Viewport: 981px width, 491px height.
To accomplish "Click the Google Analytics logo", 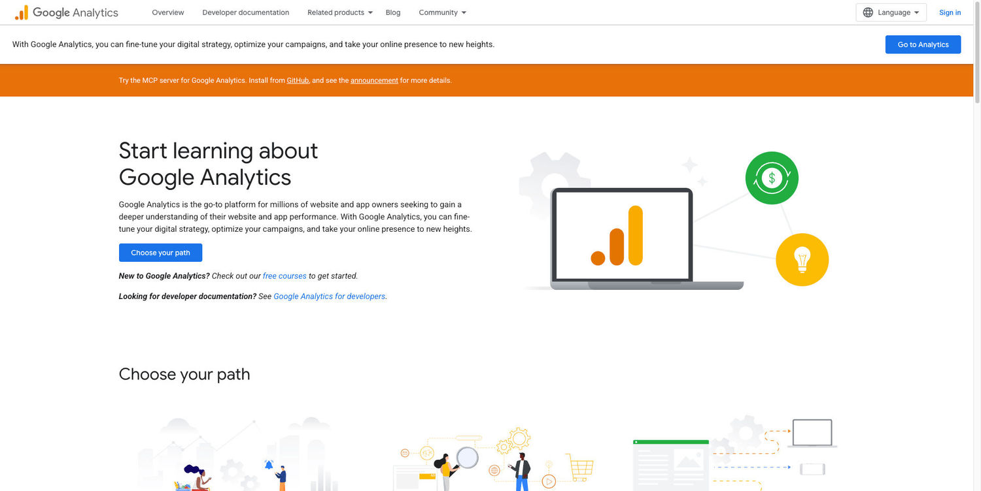I will click(66, 12).
